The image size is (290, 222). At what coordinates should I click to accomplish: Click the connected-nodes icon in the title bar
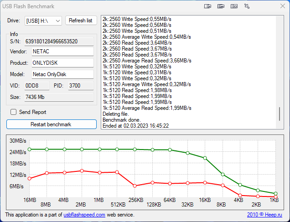tap(247, 6)
